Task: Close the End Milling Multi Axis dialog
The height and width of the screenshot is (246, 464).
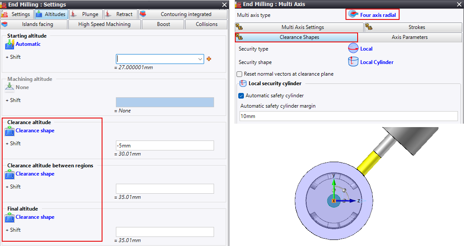Action: pyautogui.click(x=459, y=4)
